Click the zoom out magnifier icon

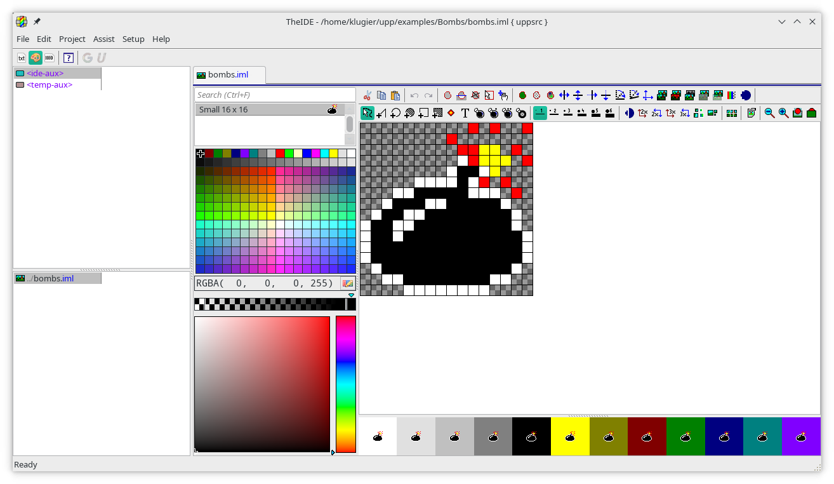769,113
